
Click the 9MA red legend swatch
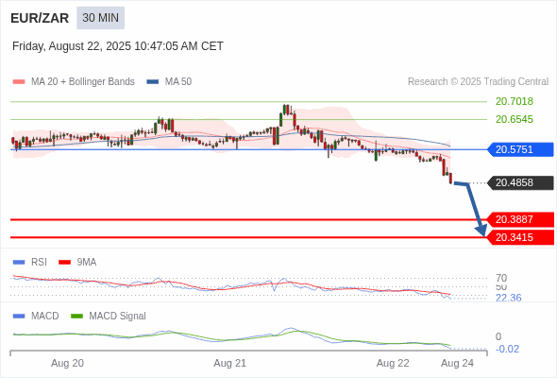click(x=64, y=263)
